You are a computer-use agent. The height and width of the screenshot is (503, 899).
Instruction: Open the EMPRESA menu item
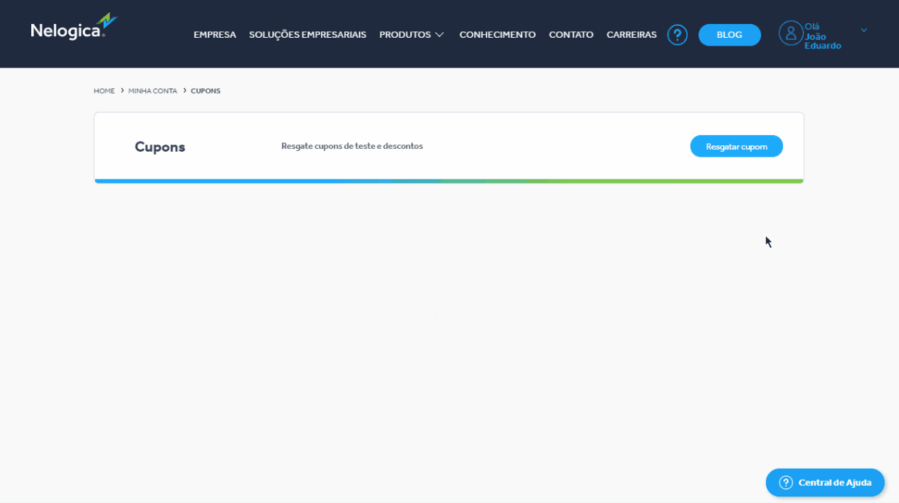pyautogui.click(x=214, y=35)
